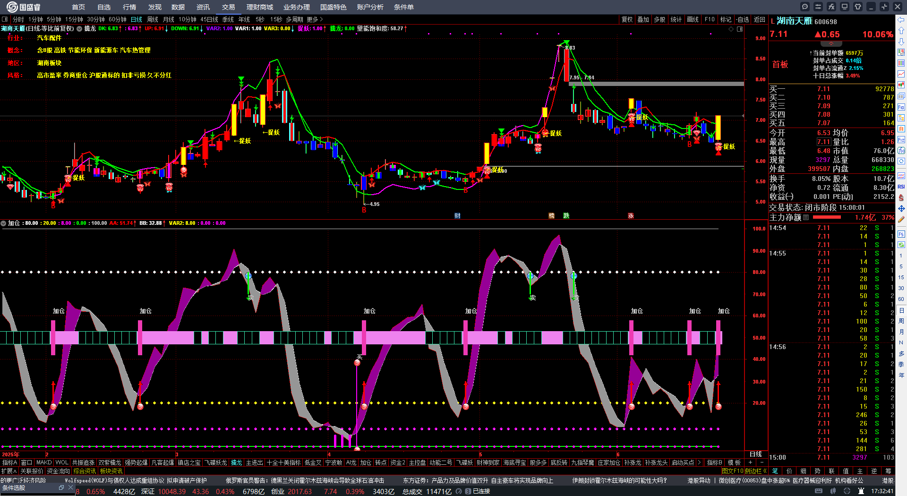Viewport: 907px width, 496px height.
Task: Click the red 主力净额 progress bar
Action: [827, 217]
